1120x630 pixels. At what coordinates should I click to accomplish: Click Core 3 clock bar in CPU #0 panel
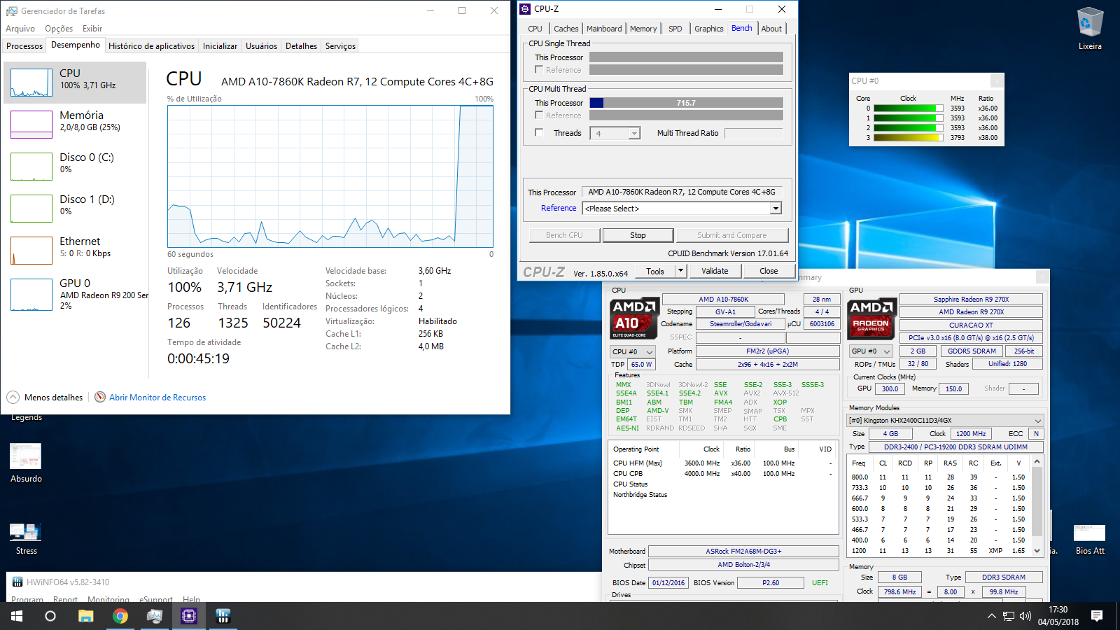pyautogui.click(x=909, y=138)
